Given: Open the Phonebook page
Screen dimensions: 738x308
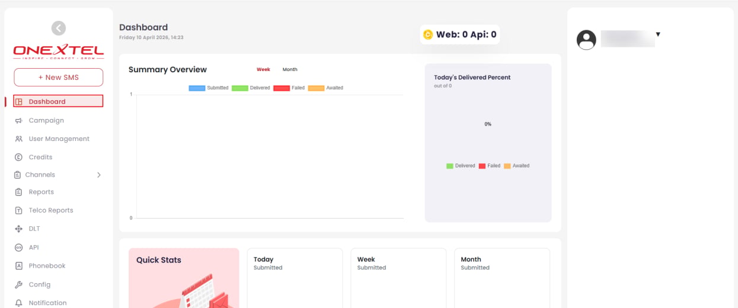Looking at the screenshot, I should click(47, 266).
